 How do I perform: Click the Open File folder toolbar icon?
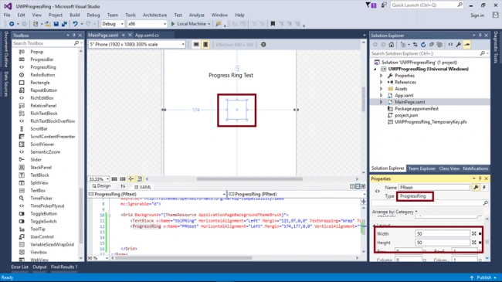[x=48, y=24]
